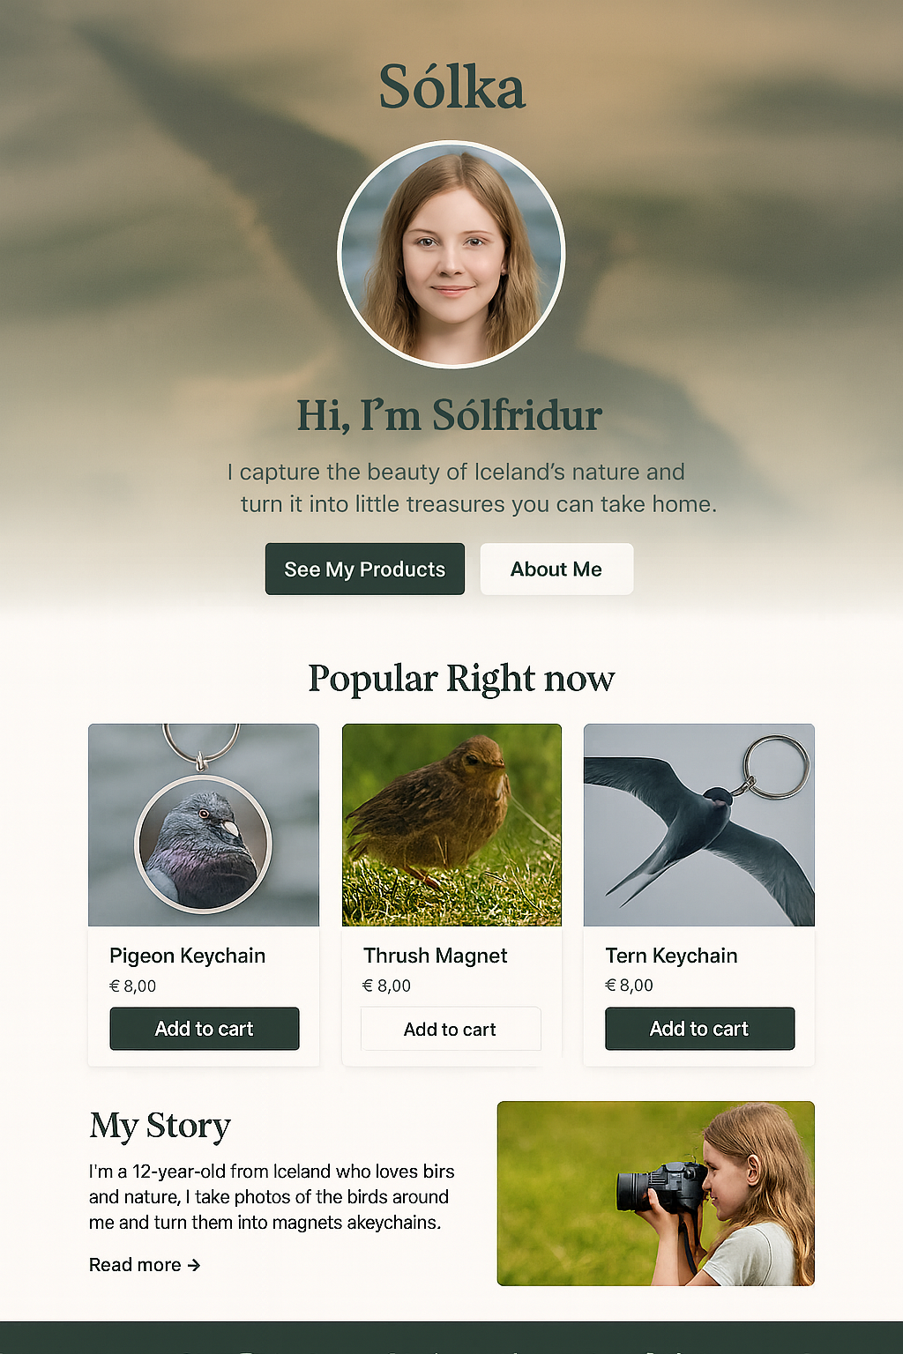
Task: Add the Pigeon Keychain to cart
Action: point(205,1029)
